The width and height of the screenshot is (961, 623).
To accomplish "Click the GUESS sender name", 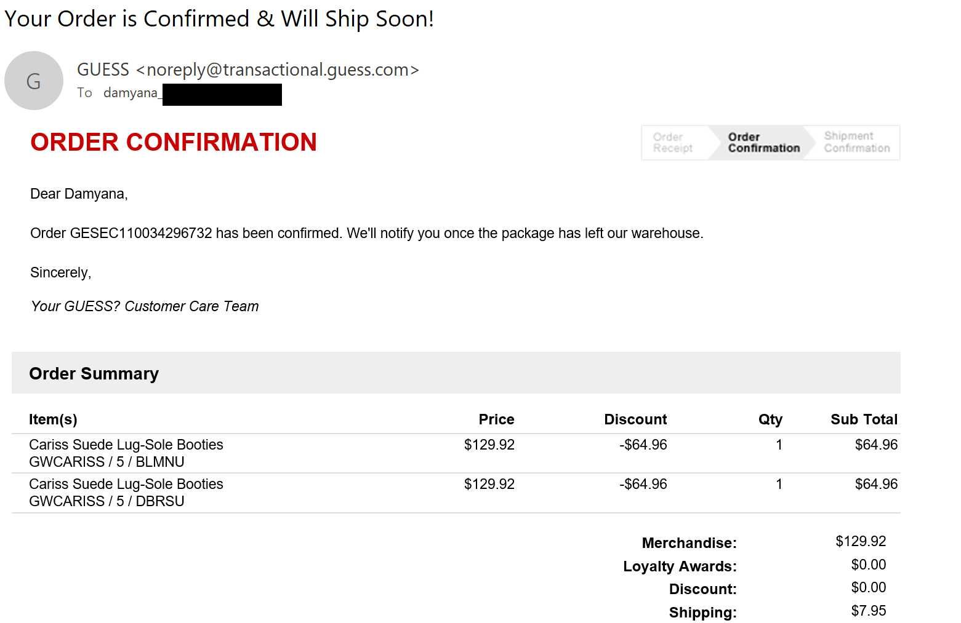I will tap(103, 69).
